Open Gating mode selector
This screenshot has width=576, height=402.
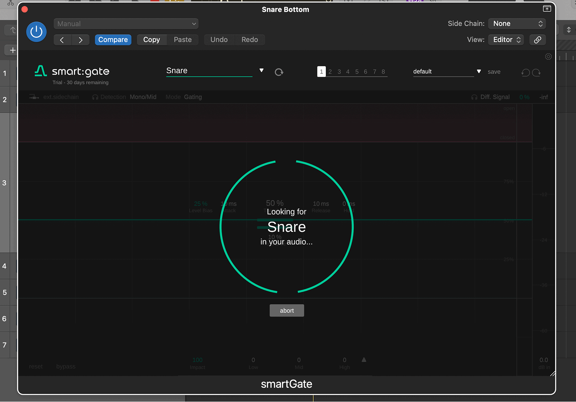pos(193,97)
